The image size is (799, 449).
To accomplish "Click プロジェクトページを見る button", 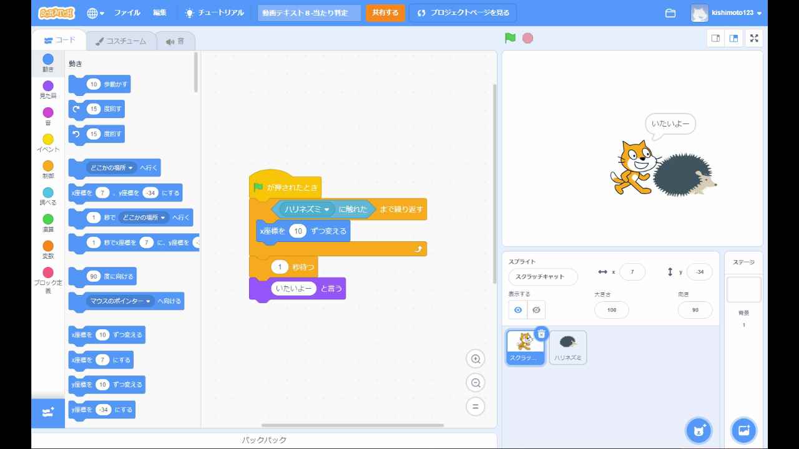I will click(463, 12).
